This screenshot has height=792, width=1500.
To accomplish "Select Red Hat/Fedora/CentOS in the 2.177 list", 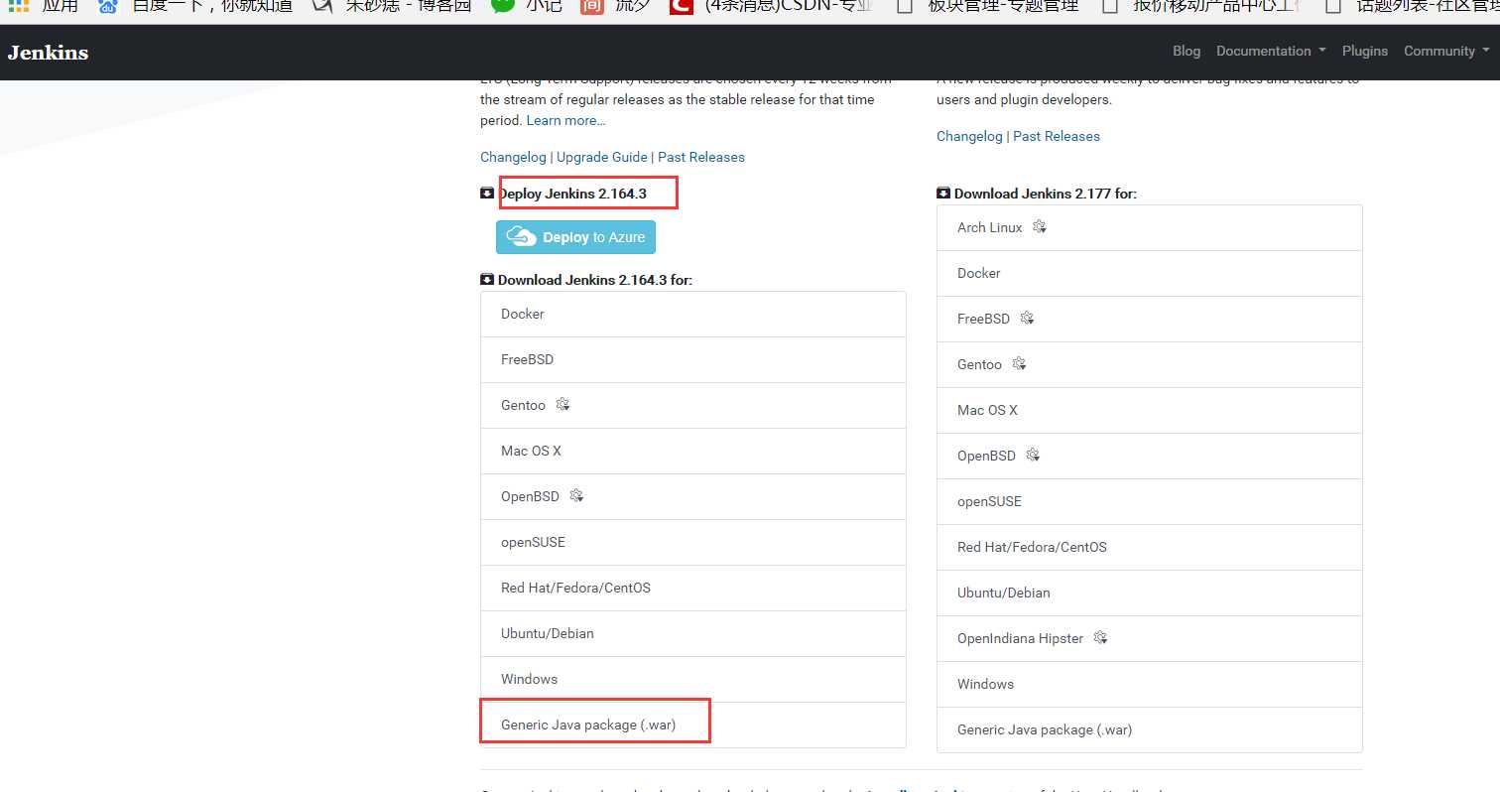I will click(x=1150, y=547).
